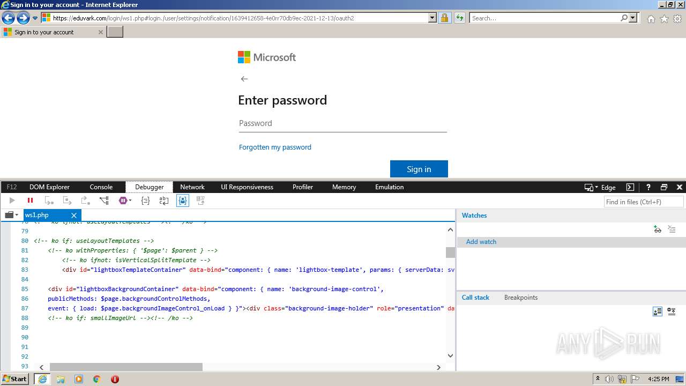Click the taskbar volume speaker icon
Image resolution: width=686 pixels, height=386 pixels.
pos(609,379)
